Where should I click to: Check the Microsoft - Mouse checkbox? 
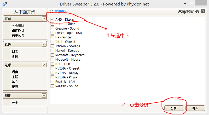click(x=53, y=60)
